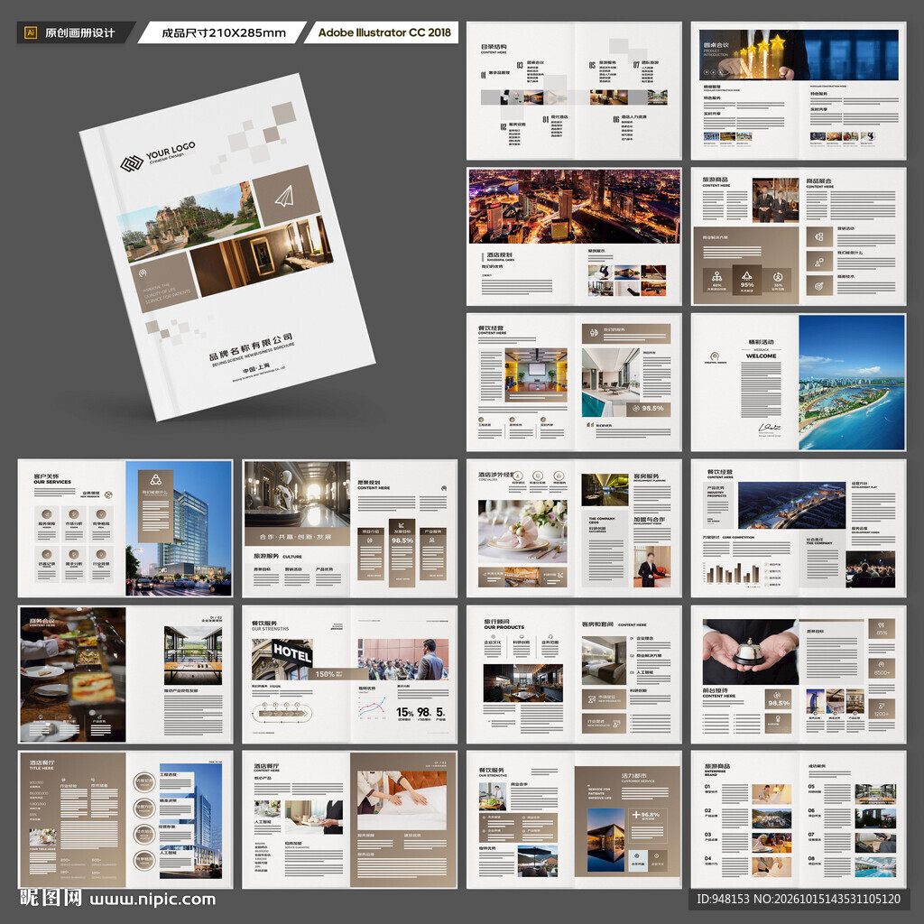Screen dimensions: 924x924
Task: Click the gold stars in the 圆桌会议 banner
Action: 761,45
